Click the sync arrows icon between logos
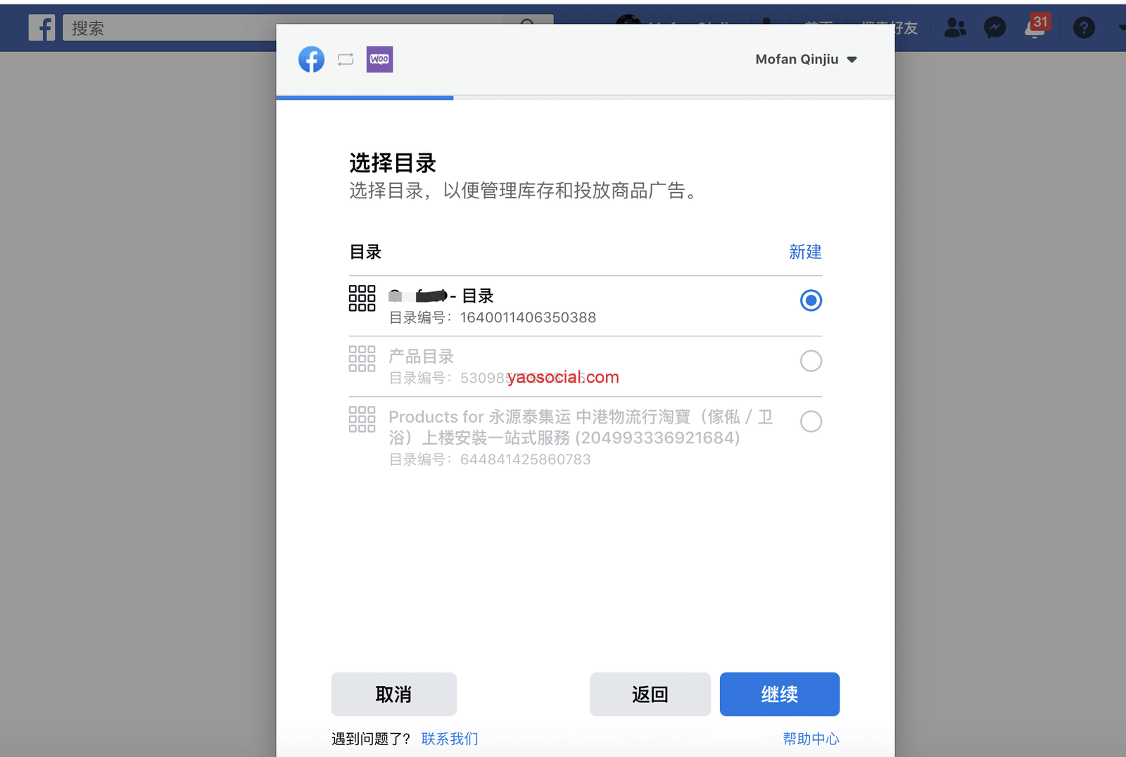 point(346,60)
